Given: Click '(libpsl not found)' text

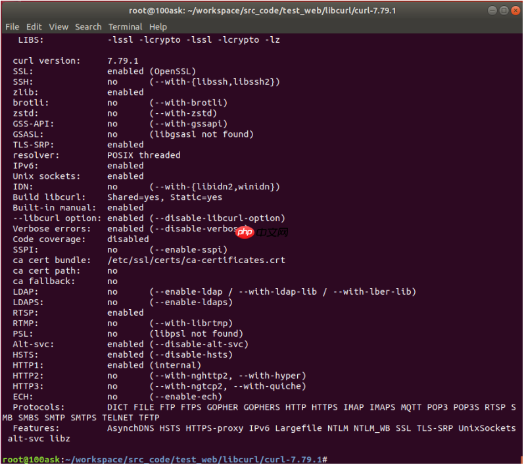Looking at the screenshot, I should click(x=196, y=333).
